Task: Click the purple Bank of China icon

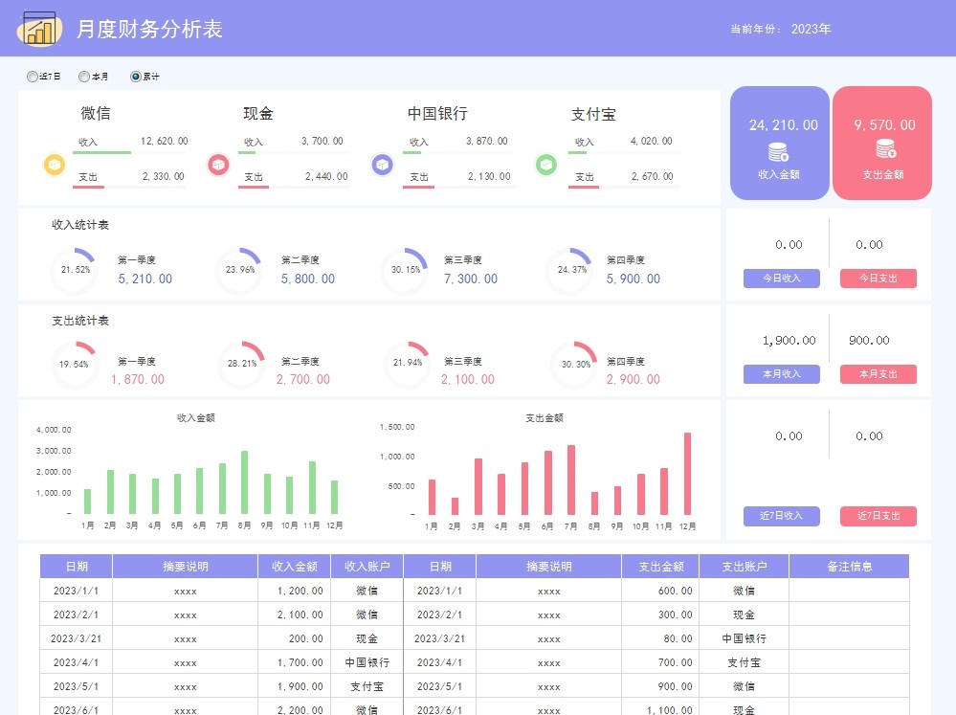Action: (382, 165)
